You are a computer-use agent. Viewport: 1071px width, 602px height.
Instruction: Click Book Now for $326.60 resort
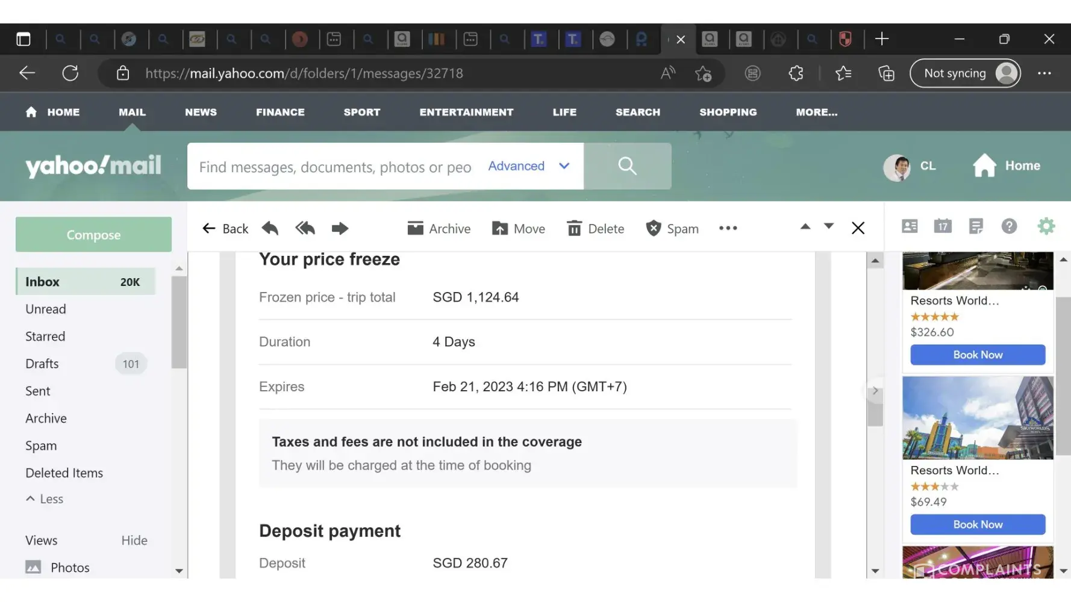coord(977,355)
